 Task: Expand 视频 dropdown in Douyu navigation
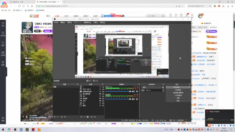pos(76,16)
